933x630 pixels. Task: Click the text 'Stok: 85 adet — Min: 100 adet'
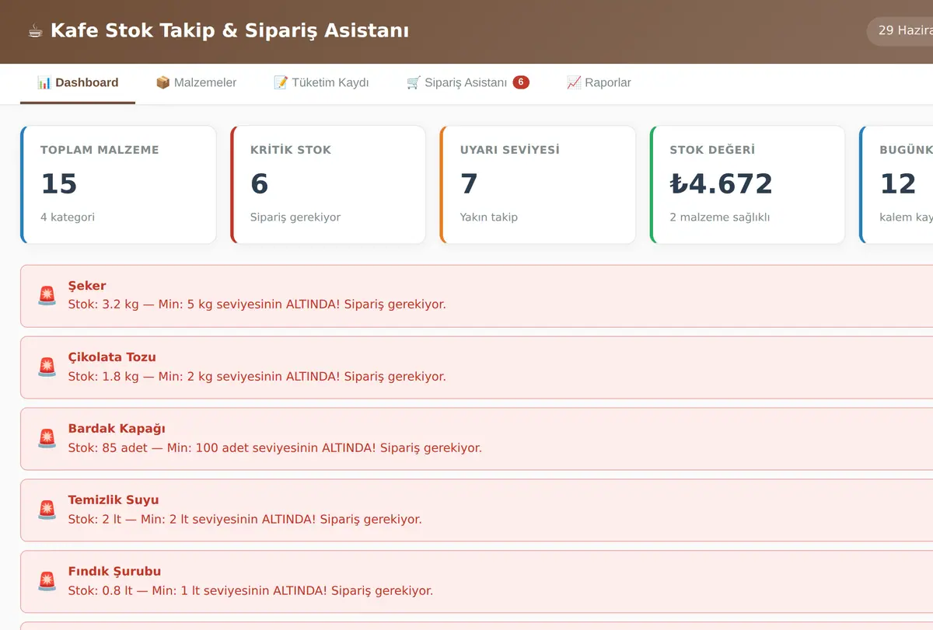pos(159,448)
